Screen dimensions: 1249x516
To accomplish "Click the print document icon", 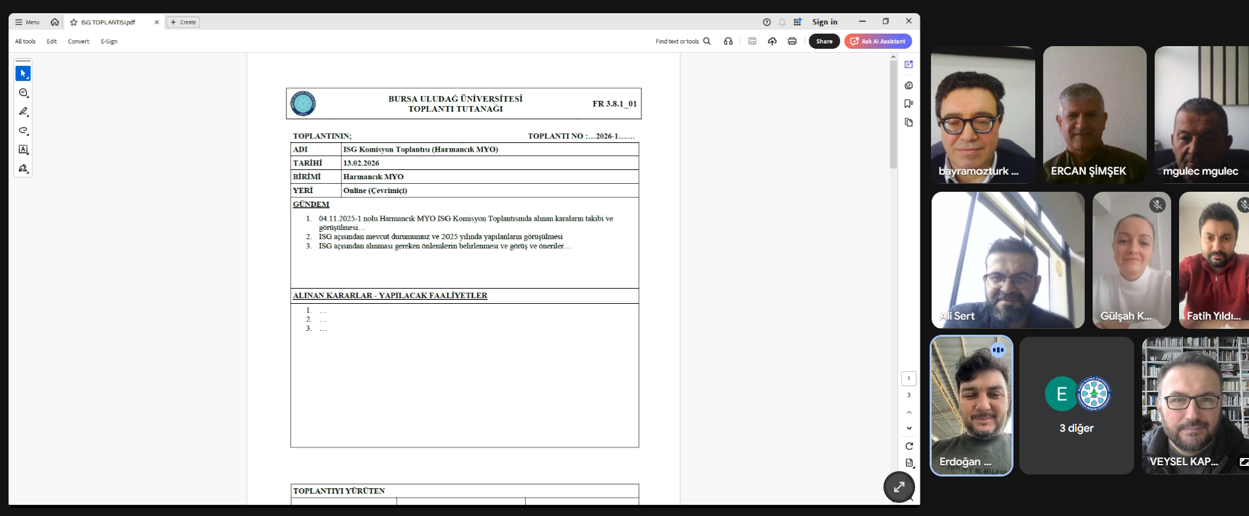I will (792, 41).
